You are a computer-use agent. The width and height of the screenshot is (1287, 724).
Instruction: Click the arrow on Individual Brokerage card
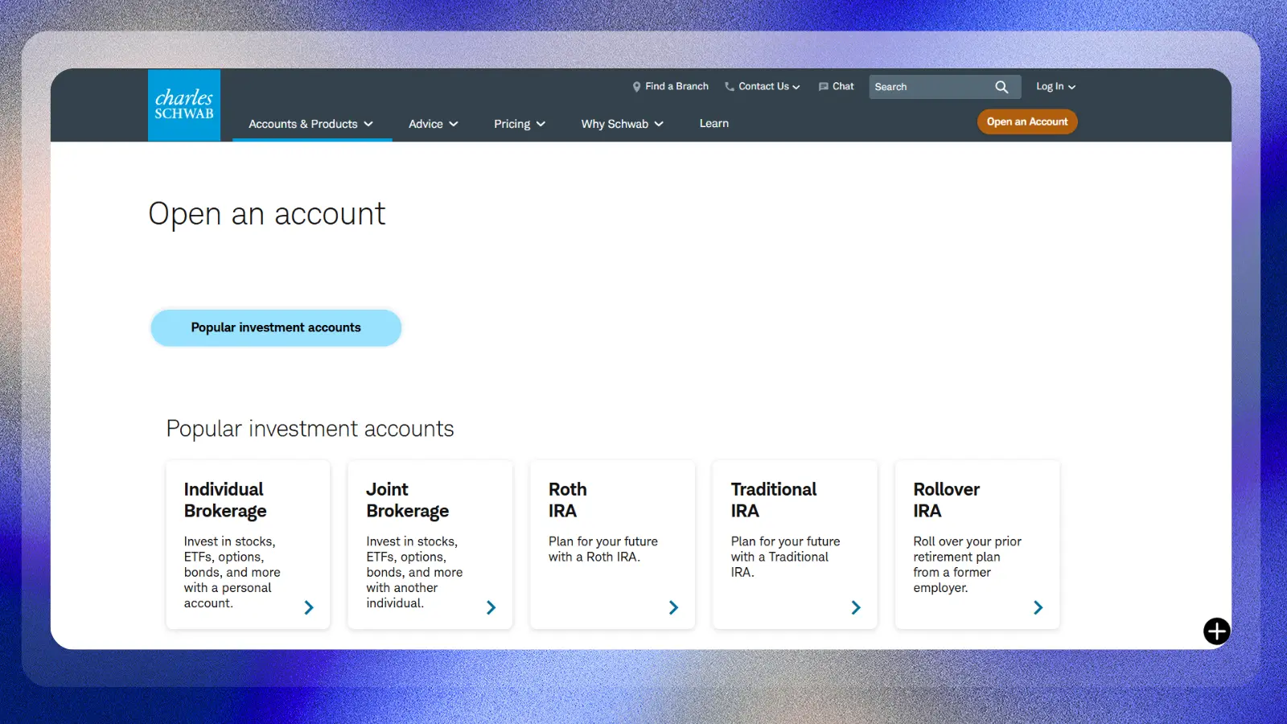(x=309, y=607)
